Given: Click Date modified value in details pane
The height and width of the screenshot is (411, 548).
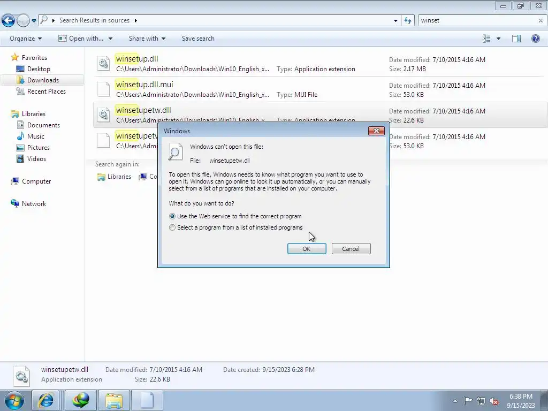Looking at the screenshot, I should coord(176,369).
